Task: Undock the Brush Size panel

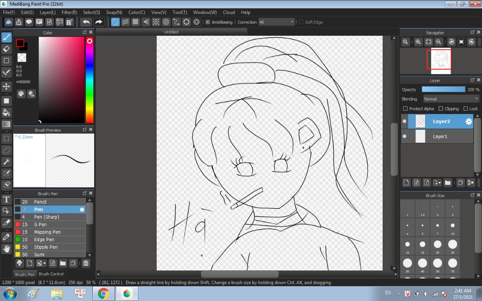Action: (473, 195)
